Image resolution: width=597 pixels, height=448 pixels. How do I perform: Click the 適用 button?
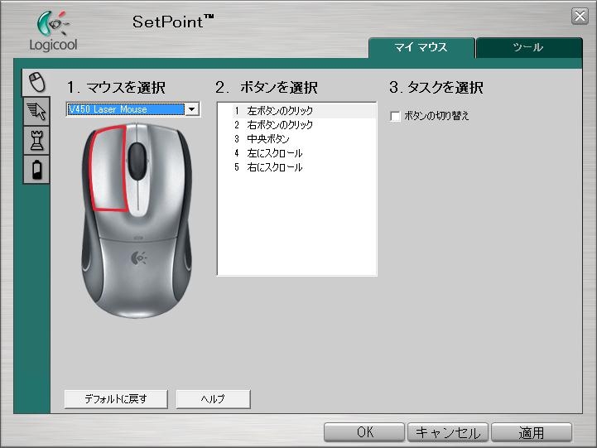pos(532,432)
